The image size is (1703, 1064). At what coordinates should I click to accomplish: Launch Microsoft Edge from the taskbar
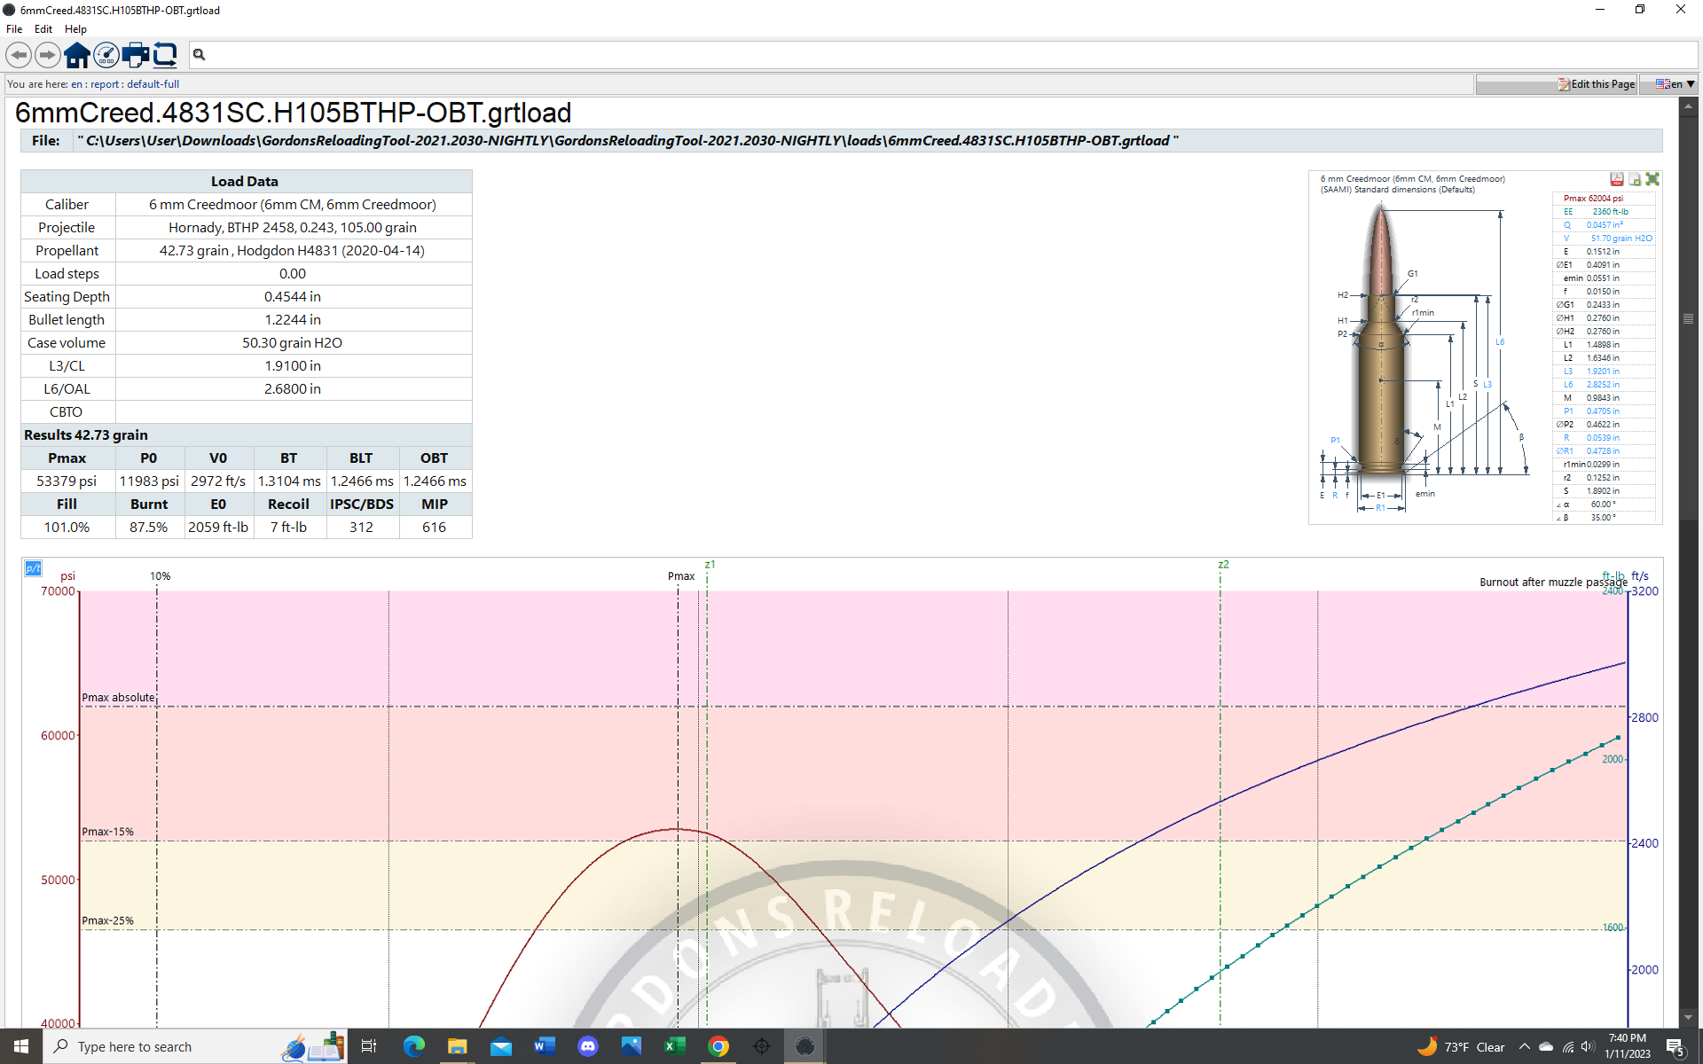tap(413, 1046)
